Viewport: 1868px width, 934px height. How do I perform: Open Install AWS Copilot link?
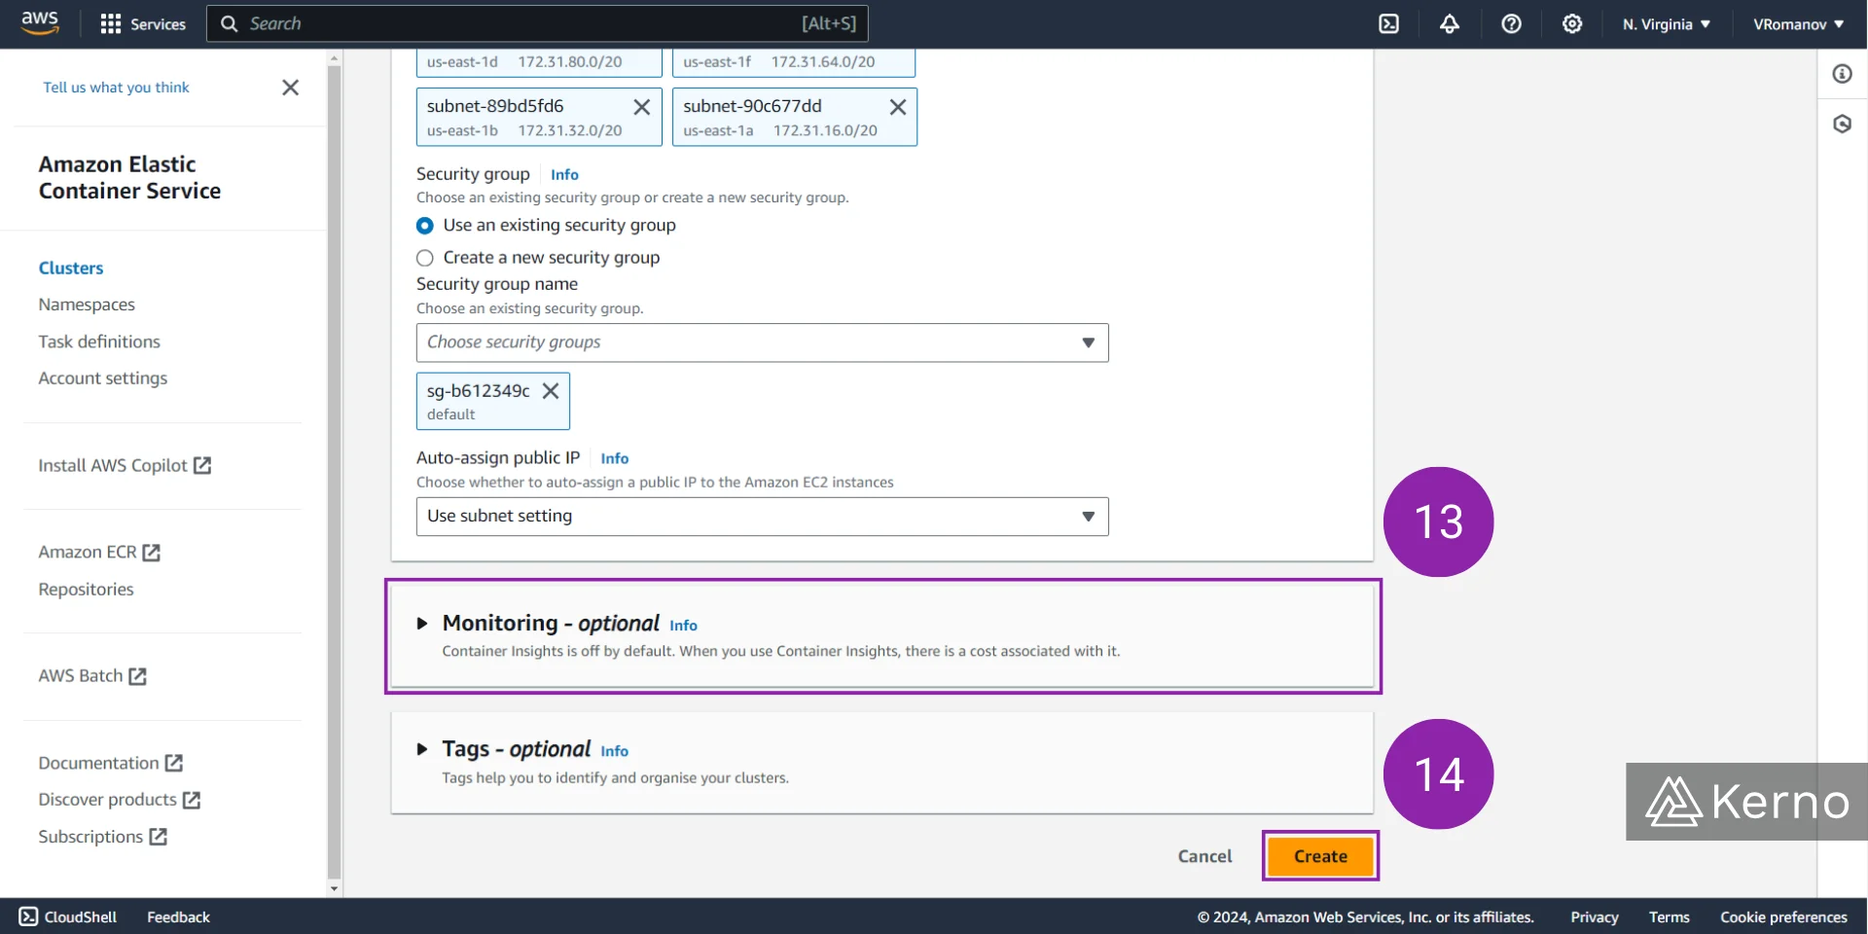point(113,466)
